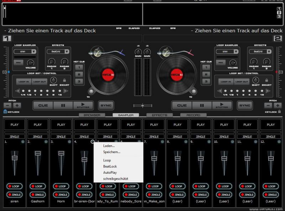Click sampler 1 siren volume fader handle

point(15,158)
